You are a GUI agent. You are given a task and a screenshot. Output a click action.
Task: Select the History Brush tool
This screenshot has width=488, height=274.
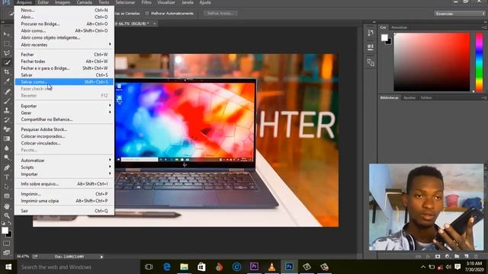[x=7, y=120]
